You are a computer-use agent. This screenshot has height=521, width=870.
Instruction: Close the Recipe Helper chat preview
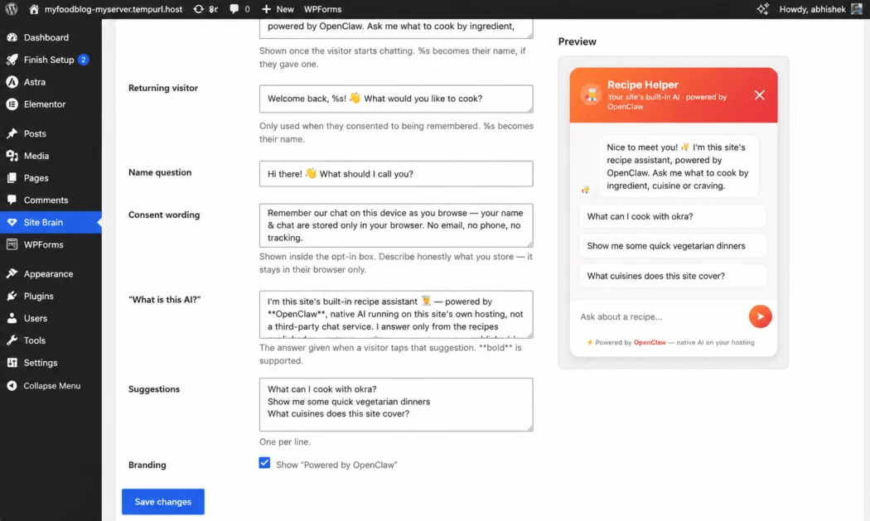(759, 95)
